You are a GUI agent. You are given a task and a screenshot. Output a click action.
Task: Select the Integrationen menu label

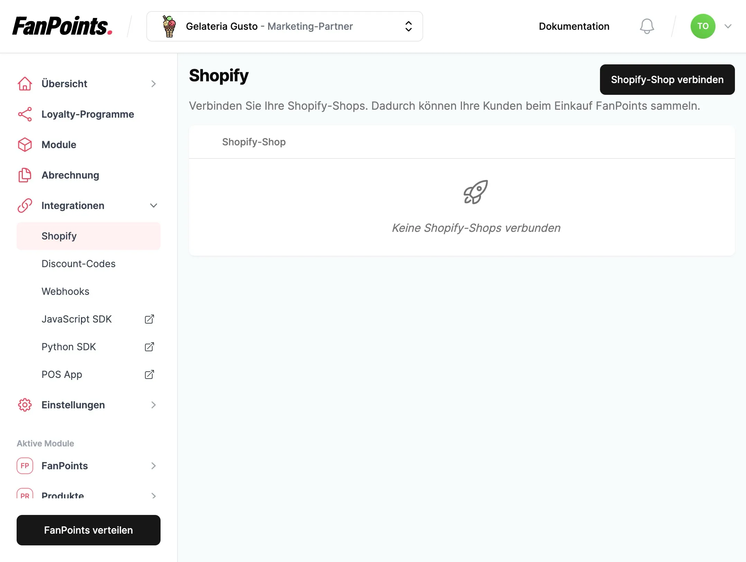pyautogui.click(x=73, y=206)
